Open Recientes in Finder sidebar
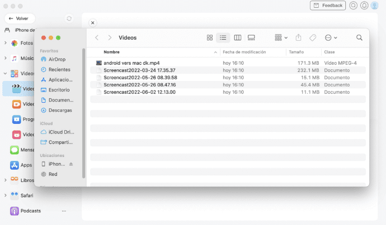This screenshot has width=386, height=225. [57, 70]
